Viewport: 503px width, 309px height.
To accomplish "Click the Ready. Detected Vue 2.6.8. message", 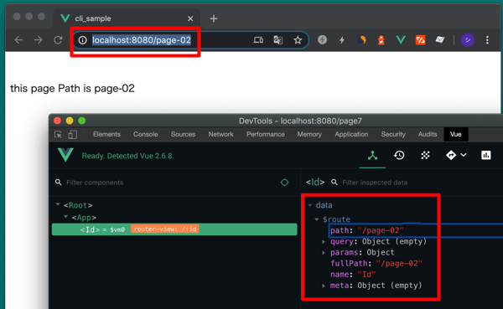I will point(127,156).
